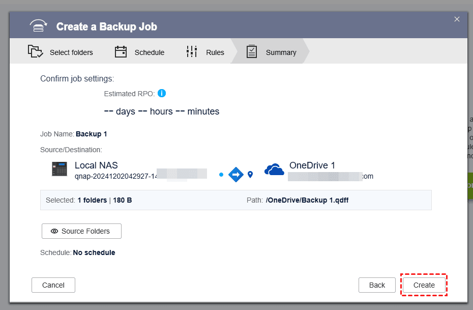
Task: Click the No schedule text
Action: pyautogui.click(x=94, y=252)
